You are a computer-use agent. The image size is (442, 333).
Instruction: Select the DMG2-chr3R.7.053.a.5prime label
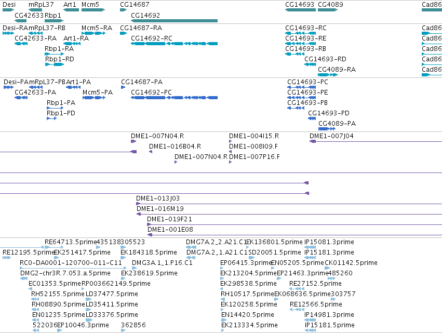[65, 273]
